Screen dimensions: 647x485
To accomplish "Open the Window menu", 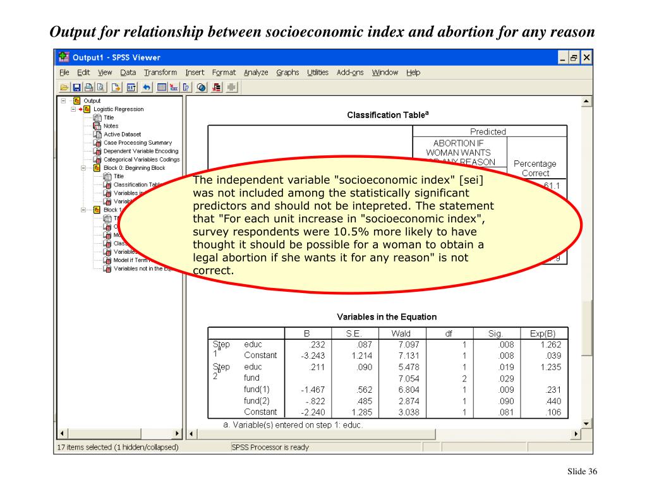I will pyautogui.click(x=385, y=73).
